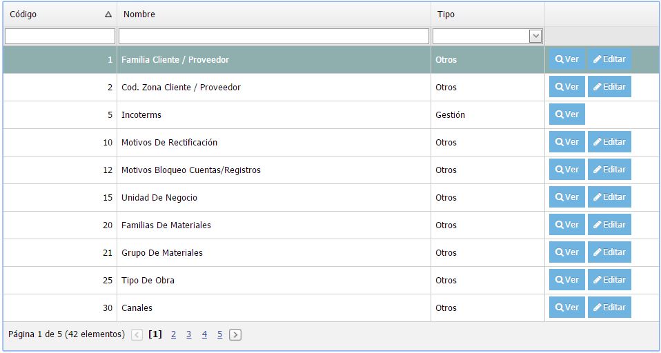View the Incoterms record
Screen dimensions: 661x353
point(566,114)
